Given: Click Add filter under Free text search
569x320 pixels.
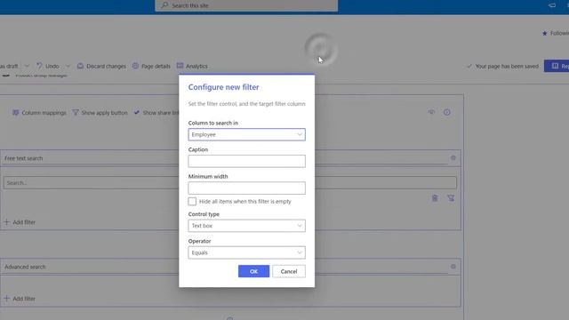Looking at the screenshot, I should pyautogui.click(x=20, y=222).
